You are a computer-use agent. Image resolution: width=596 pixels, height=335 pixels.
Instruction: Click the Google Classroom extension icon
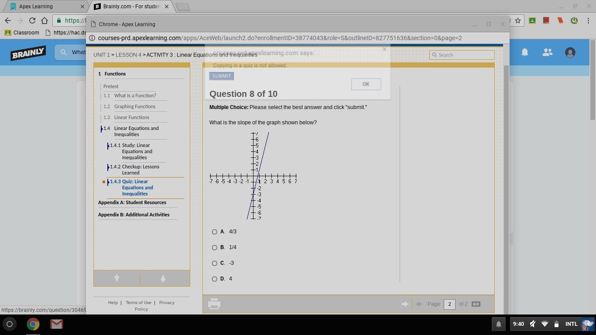[532, 21]
